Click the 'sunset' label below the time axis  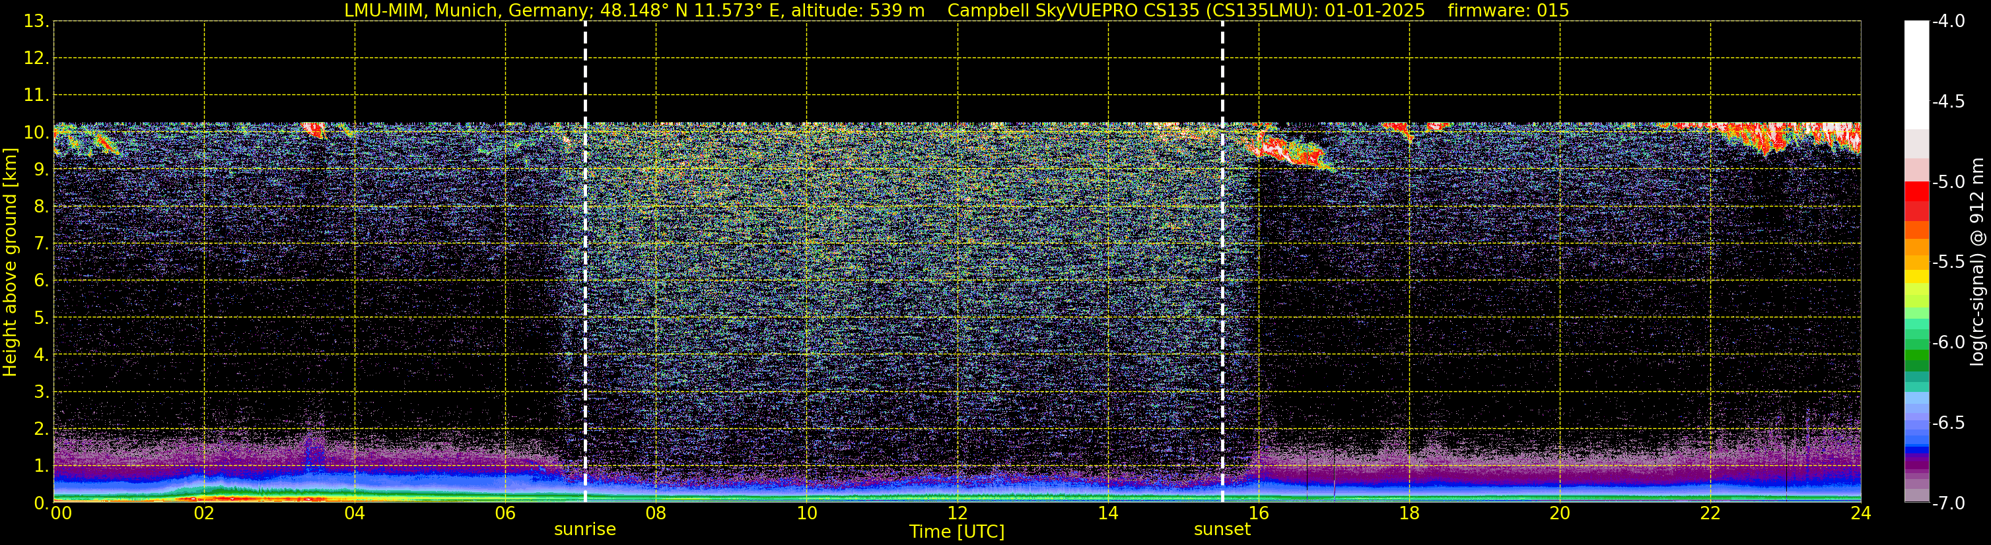click(x=1222, y=530)
